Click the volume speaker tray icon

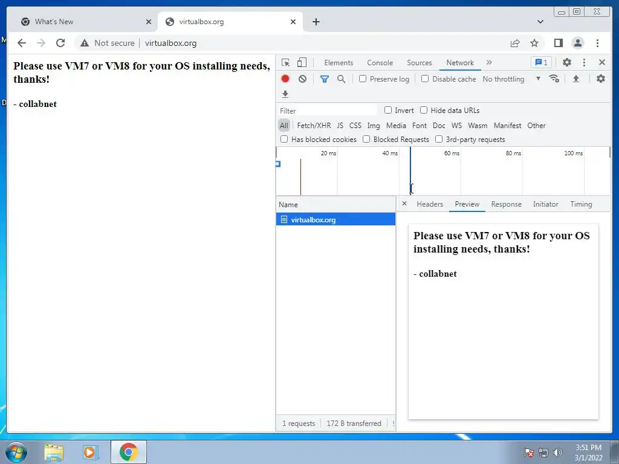[x=558, y=453]
